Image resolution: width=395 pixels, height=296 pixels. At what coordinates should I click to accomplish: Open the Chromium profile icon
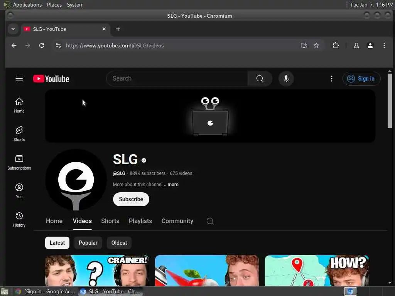[x=370, y=45]
